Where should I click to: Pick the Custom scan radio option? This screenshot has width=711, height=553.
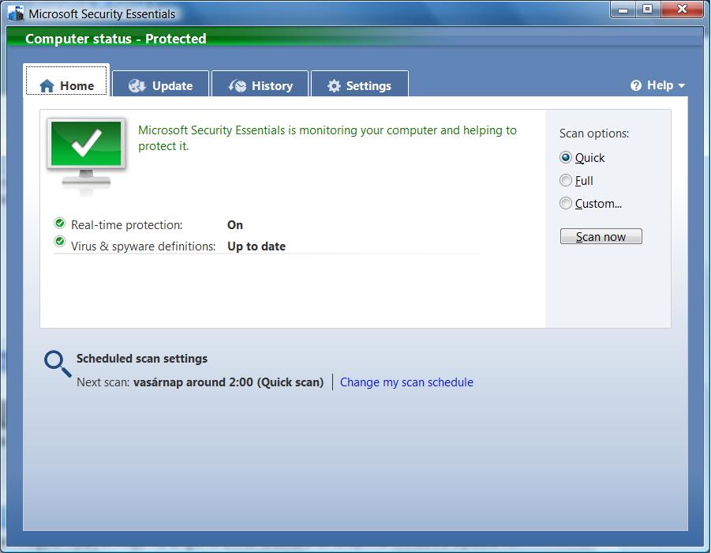click(566, 204)
